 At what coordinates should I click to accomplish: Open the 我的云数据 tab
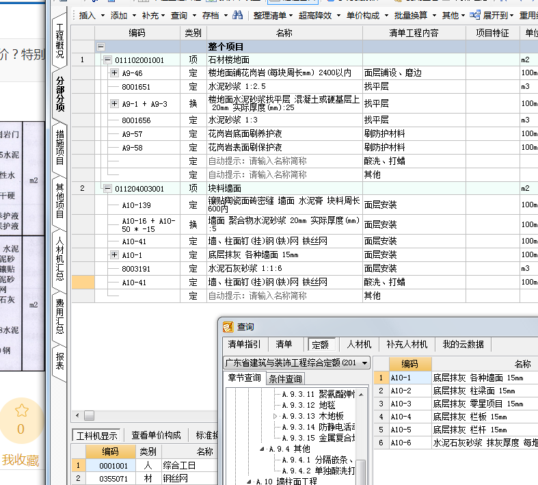tap(463, 344)
